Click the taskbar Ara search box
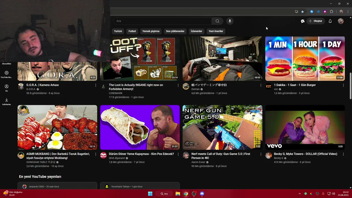352x198 pixels. click(x=164, y=194)
